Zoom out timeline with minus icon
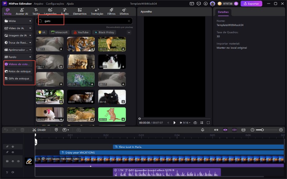 [x=253, y=130]
